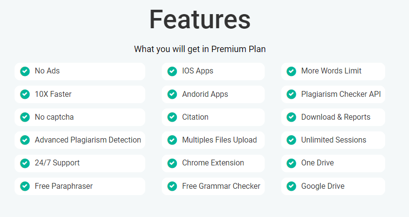Click the check icon next to Citation
The width and height of the screenshot is (409, 217).
coord(172,117)
